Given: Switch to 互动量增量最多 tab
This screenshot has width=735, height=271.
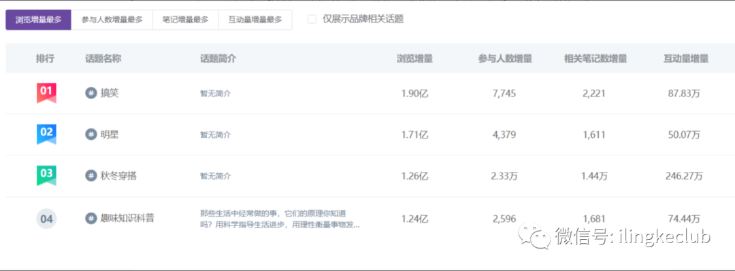Looking at the screenshot, I should pyautogui.click(x=255, y=20).
